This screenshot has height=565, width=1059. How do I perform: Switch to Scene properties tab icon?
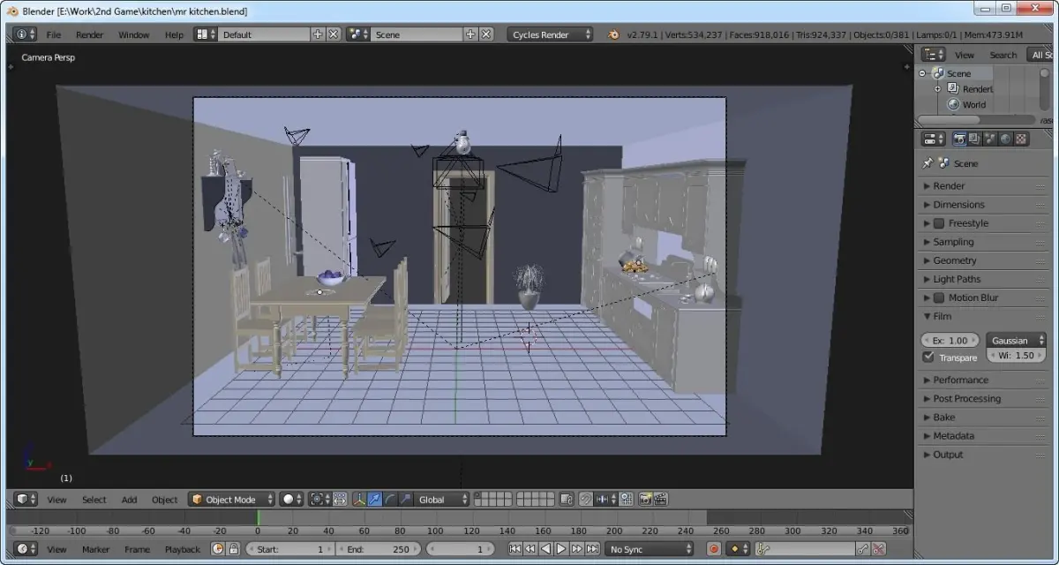(x=990, y=139)
